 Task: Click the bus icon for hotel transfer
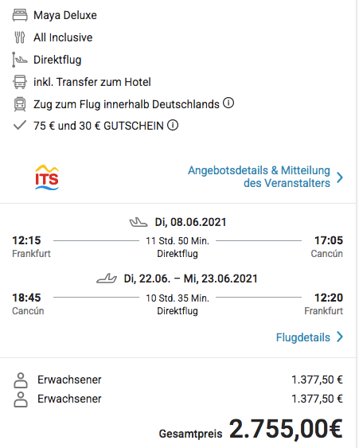pos(20,82)
